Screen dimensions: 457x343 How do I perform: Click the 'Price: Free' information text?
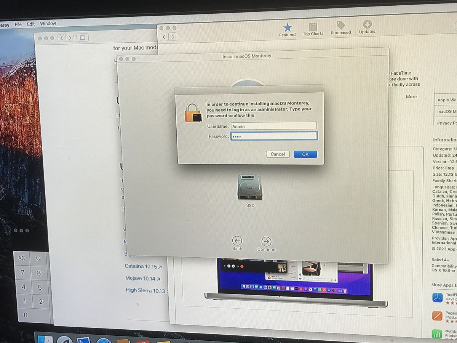tap(443, 168)
